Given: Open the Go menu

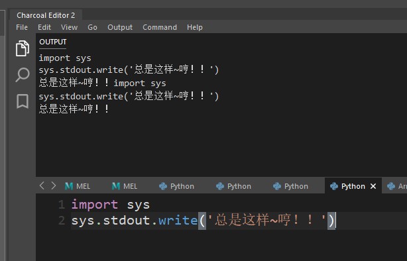Looking at the screenshot, I should (92, 27).
